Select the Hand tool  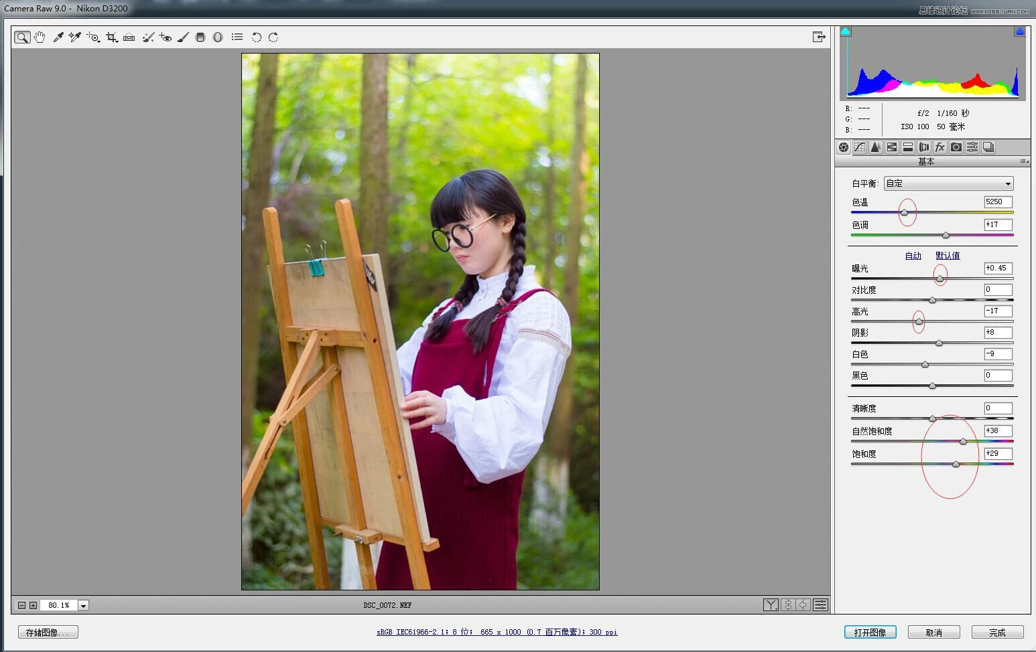tap(40, 37)
